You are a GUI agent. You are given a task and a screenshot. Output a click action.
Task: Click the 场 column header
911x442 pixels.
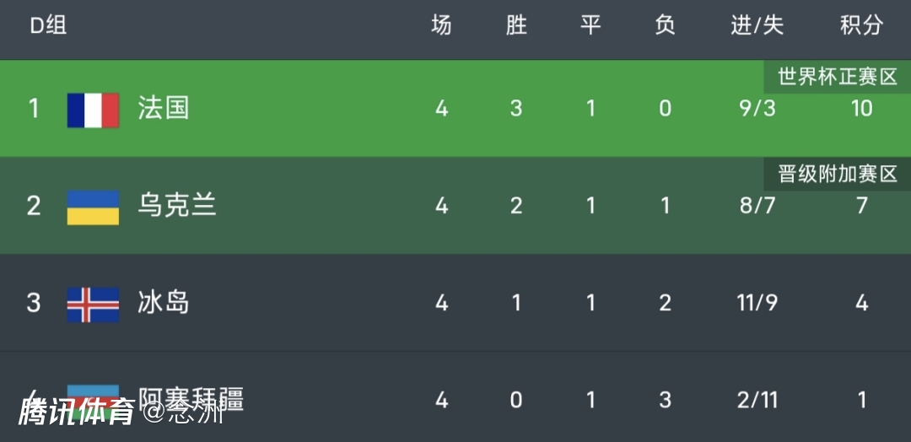point(441,26)
